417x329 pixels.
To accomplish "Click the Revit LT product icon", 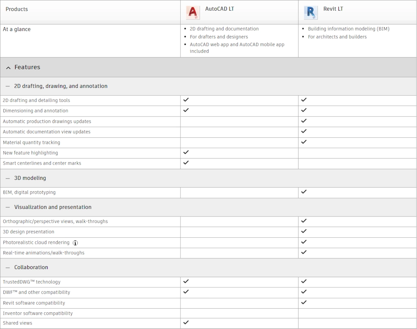I will [x=311, y=13].
